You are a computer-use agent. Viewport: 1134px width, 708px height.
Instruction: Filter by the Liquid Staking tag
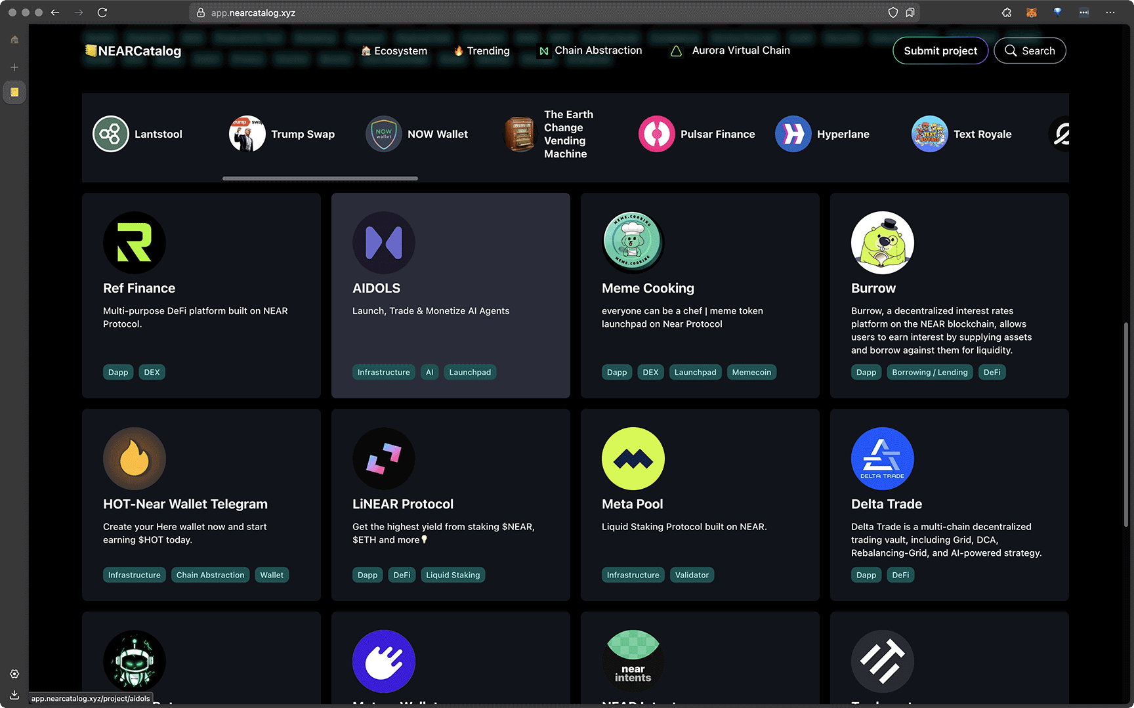[453, 575]
